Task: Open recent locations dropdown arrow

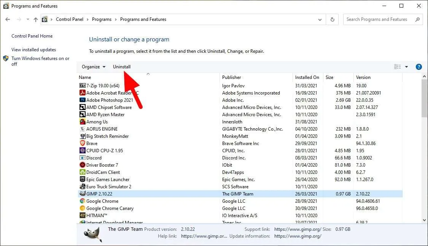Action: click(27, 19)
